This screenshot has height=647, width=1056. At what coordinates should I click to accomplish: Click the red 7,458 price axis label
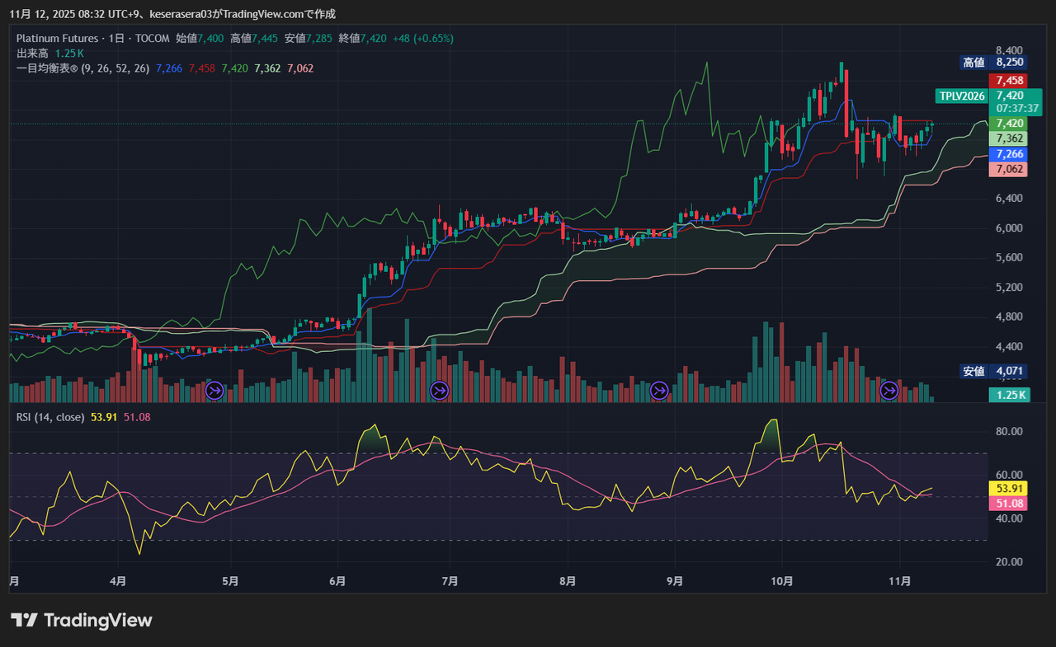(x=1010, y=81)
